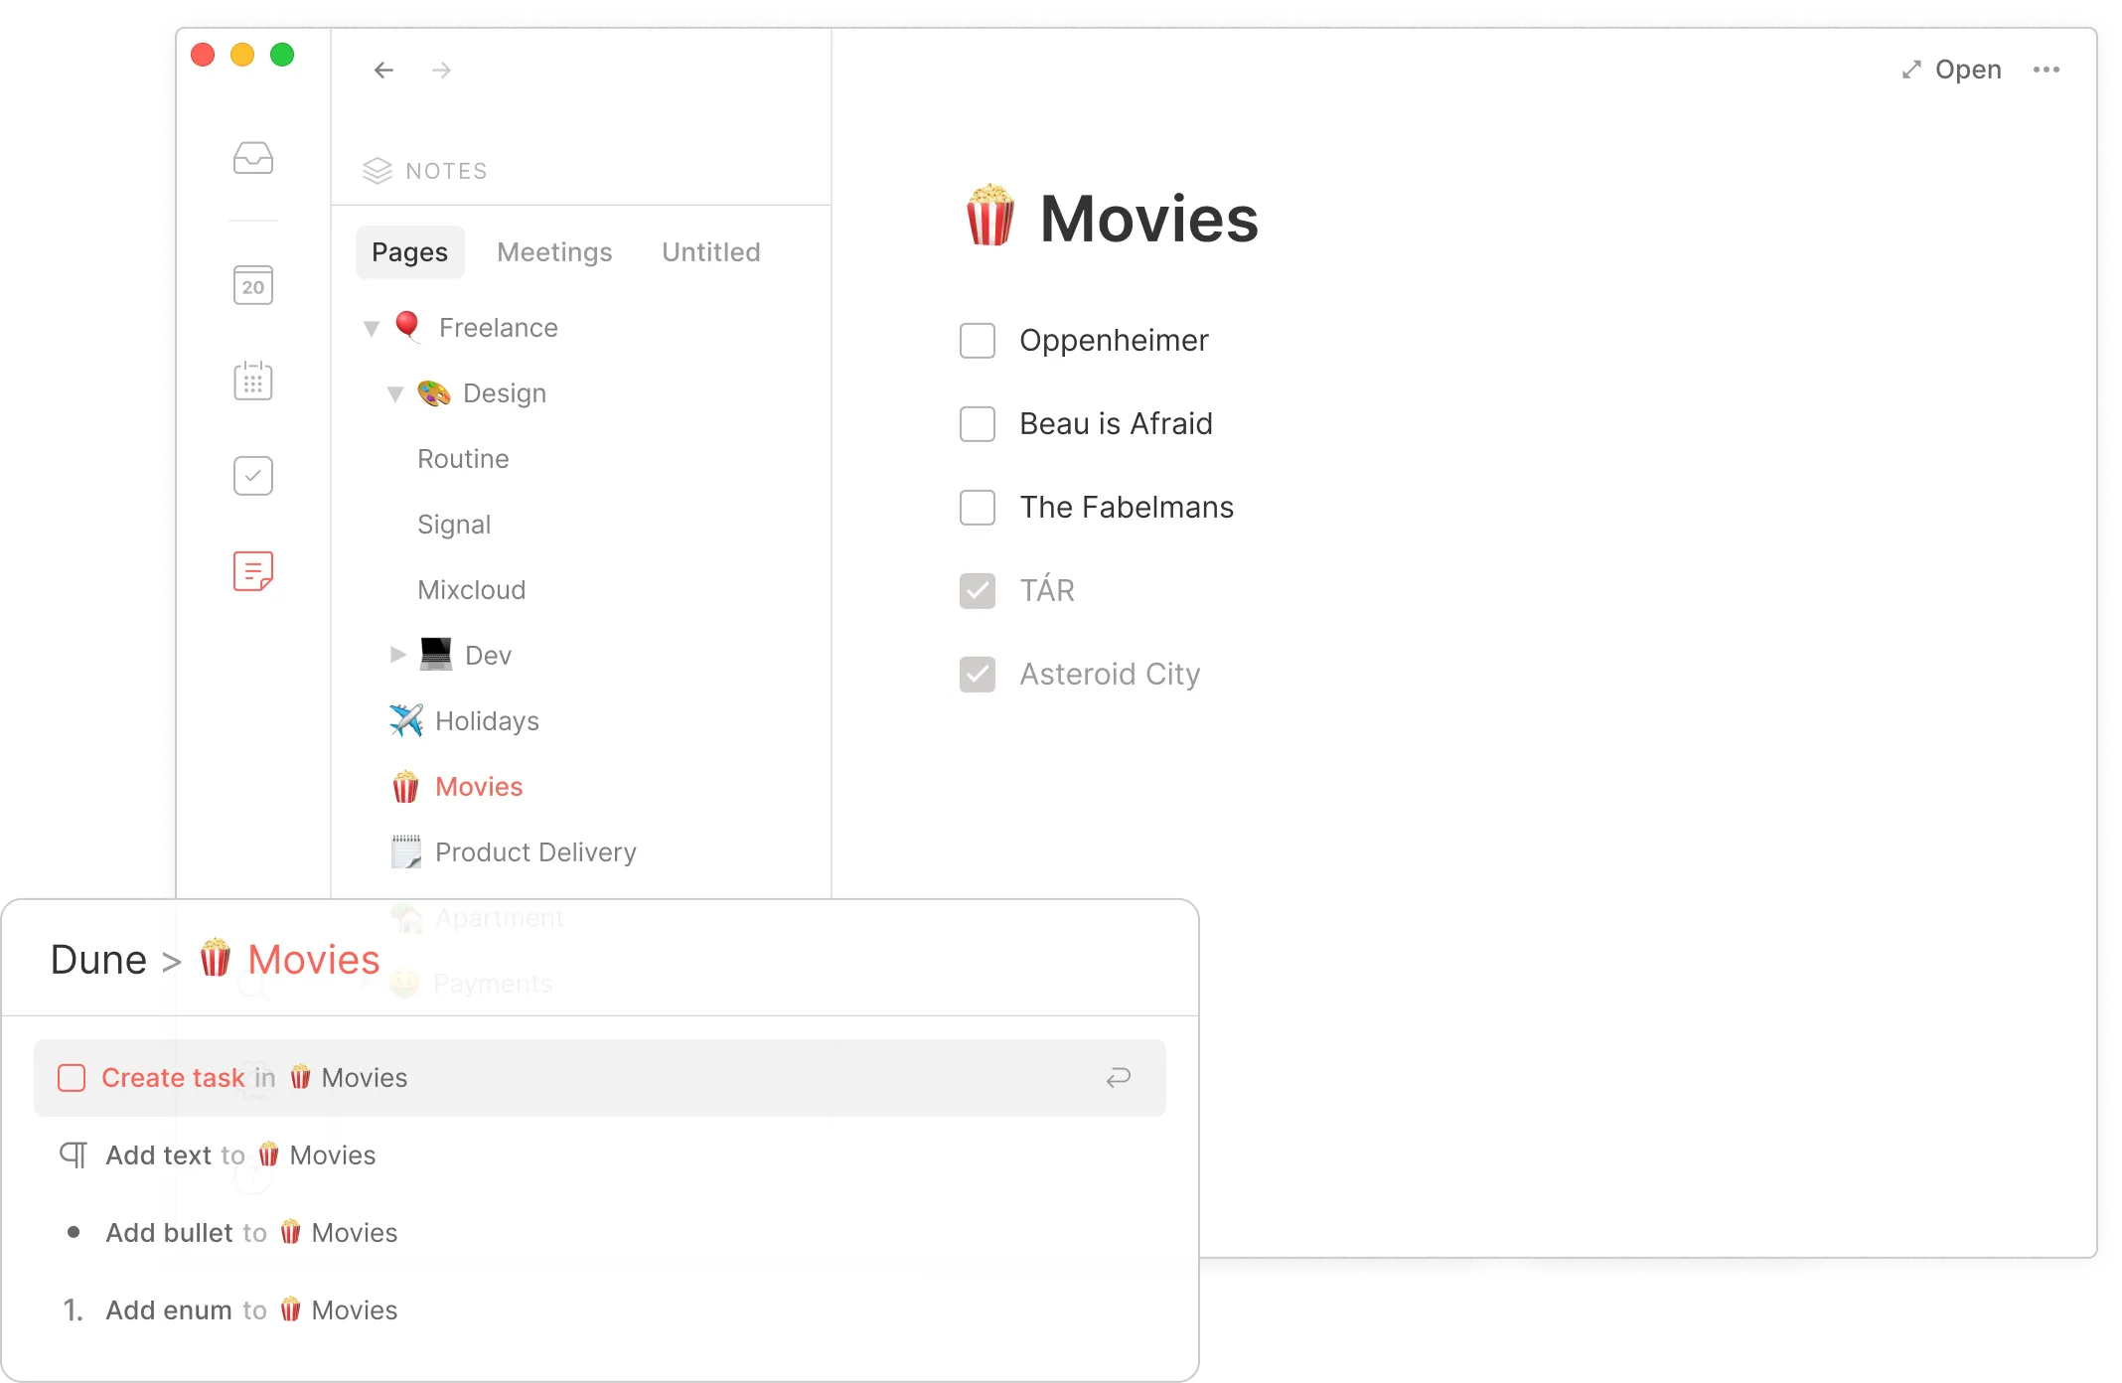Open the Untitled tab
This screenshot has height=1383, width=2122.
click(710, 251)
